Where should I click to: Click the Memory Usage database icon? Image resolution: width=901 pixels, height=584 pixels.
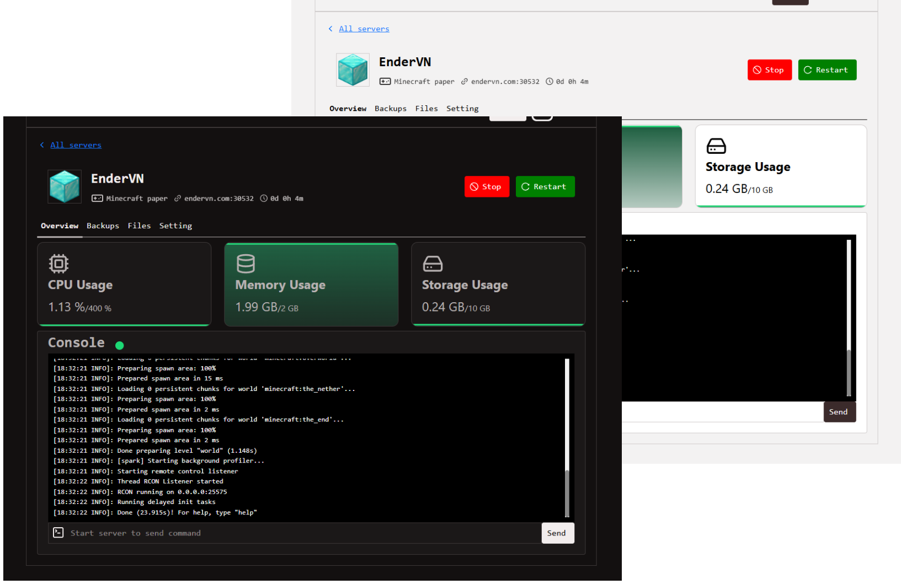246,264
